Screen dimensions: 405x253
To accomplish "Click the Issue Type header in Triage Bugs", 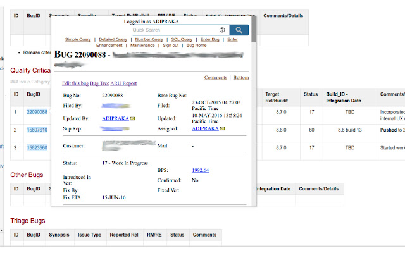I will click(x=89, y=235).
